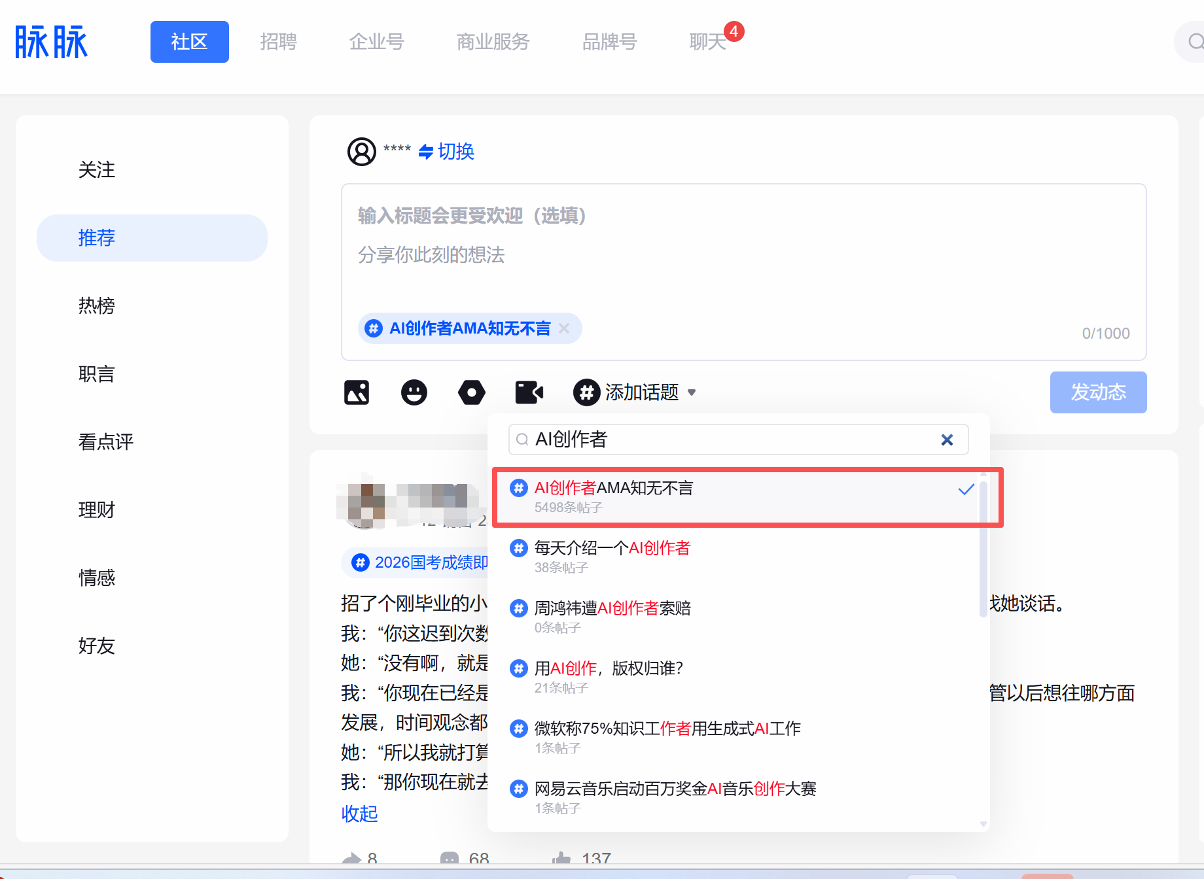Open the image upload tool

(357, 392)
